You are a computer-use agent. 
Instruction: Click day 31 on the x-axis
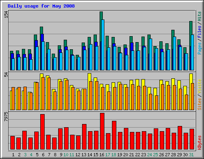point(191,155)
